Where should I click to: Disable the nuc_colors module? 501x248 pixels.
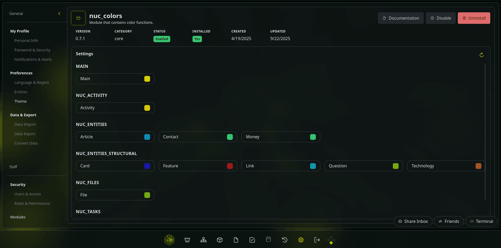pos(441,18)
